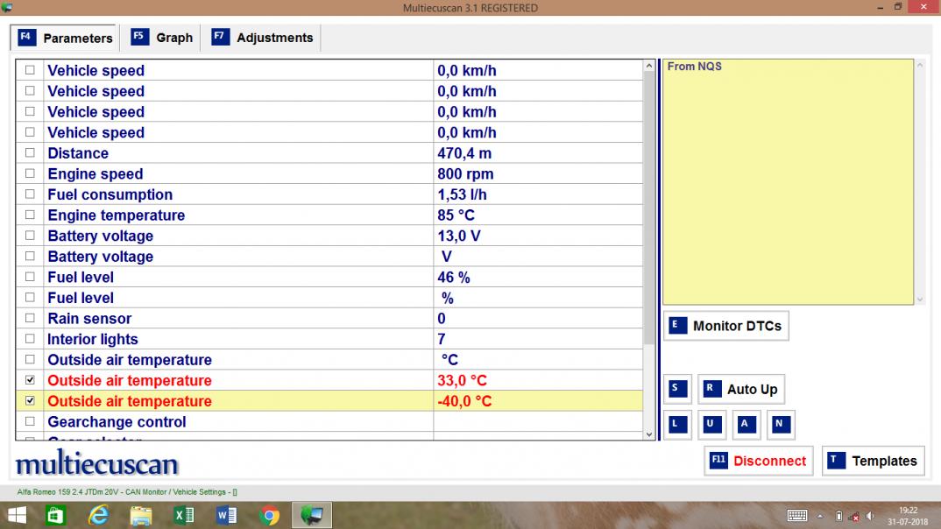Switch to the Parameters tab

click(65, 38)
